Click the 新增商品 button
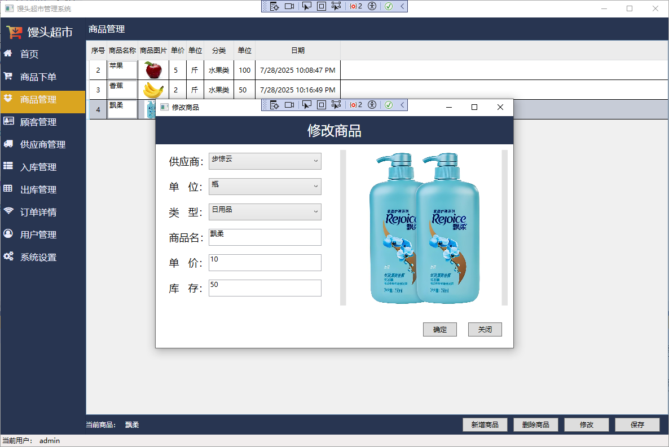Viewport: 669px width, 447px height. [485, 425]
